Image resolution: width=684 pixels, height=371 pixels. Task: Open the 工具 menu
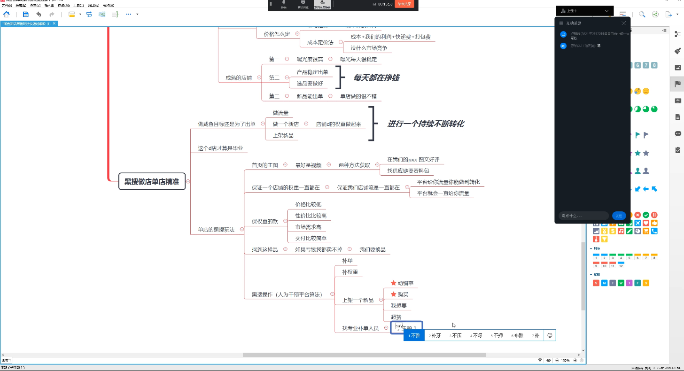78,5
